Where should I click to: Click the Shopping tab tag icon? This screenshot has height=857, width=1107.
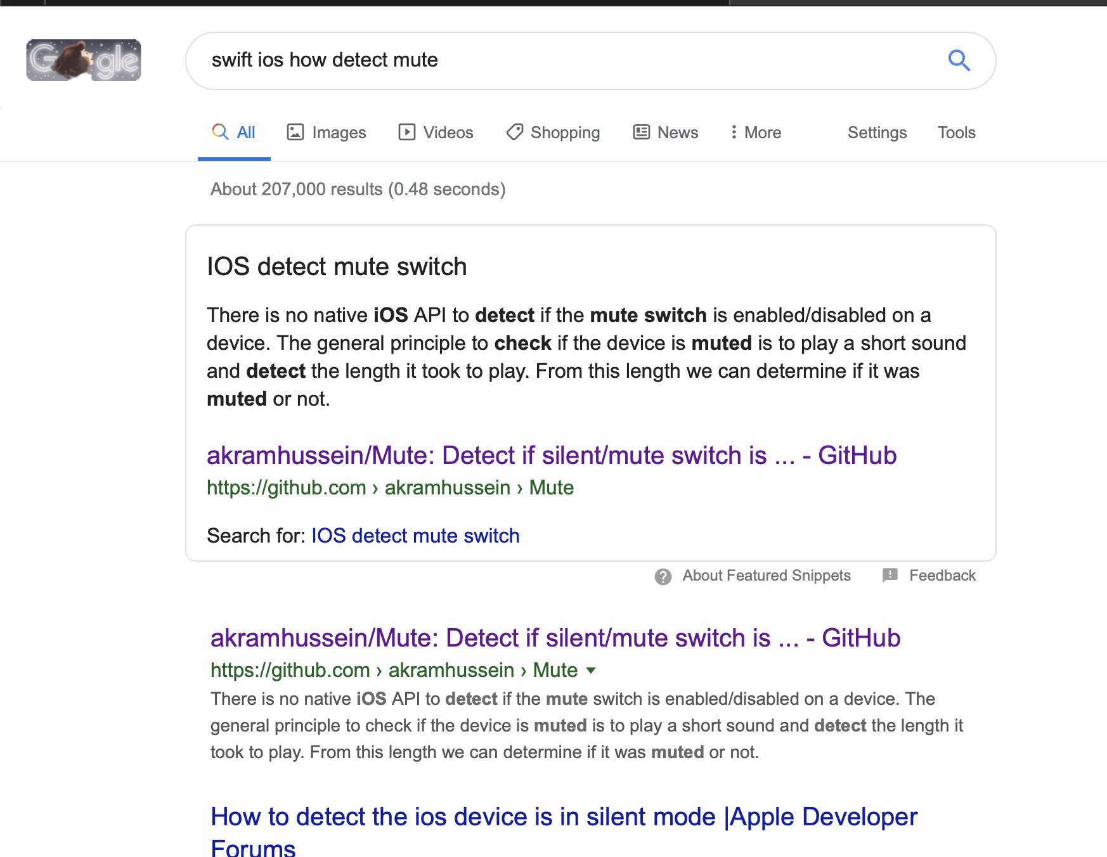514,132
